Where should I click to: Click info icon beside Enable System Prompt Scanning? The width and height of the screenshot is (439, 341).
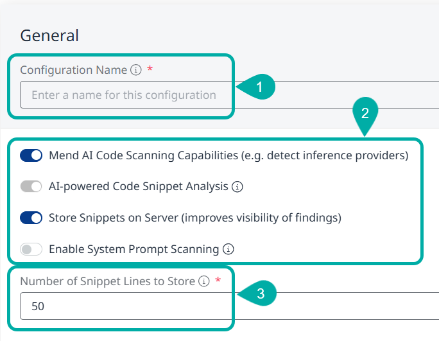pos(228,249)
